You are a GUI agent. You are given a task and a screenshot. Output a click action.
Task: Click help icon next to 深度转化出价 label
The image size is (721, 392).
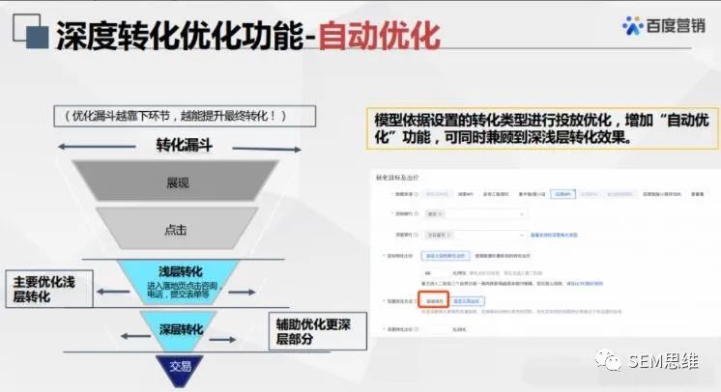417,329
